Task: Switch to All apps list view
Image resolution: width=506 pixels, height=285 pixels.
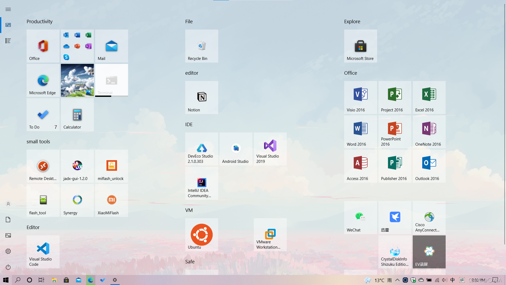Action: (x=8, y=41)
